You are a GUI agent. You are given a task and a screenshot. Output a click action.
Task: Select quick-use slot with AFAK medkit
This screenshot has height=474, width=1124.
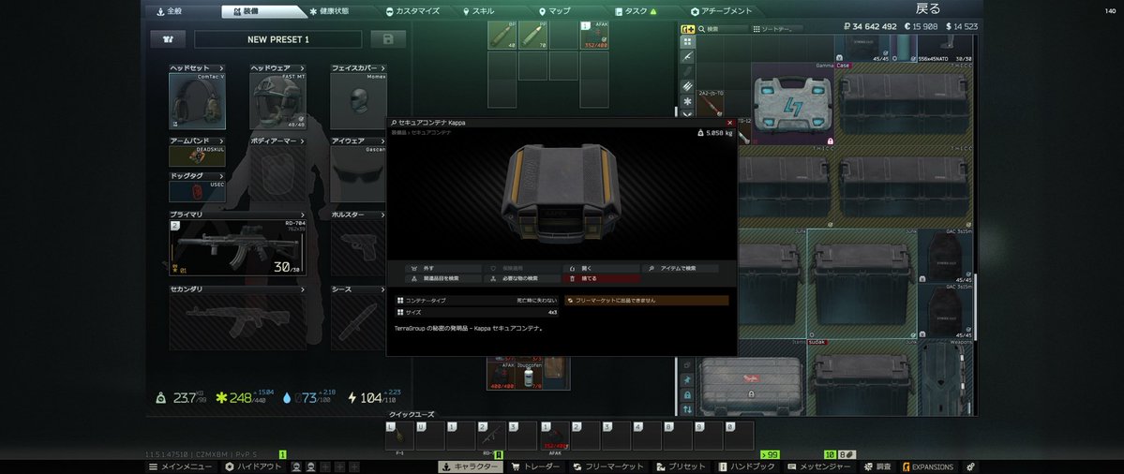(555, 436)
